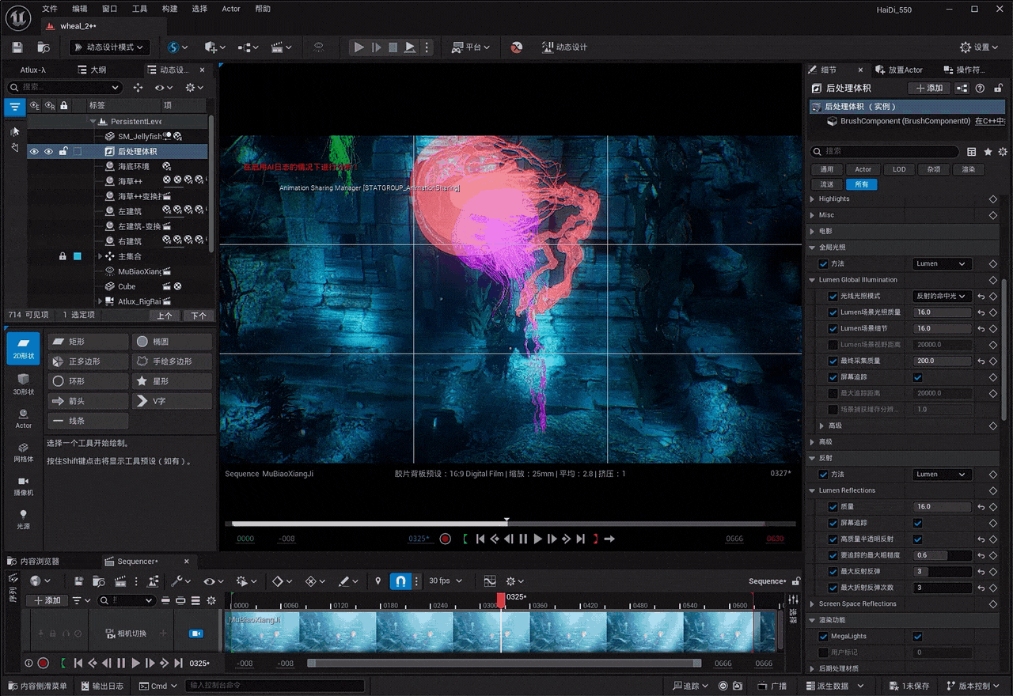
Task: Open the property matrix table icon in Details
Action: click(972, 152)
